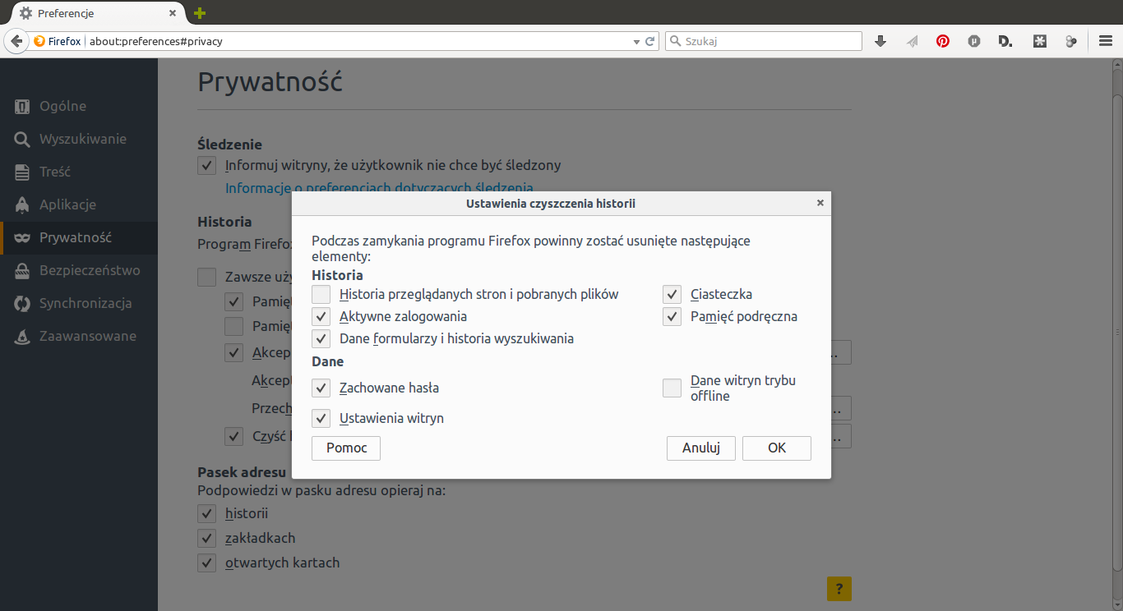Uncheck Ustawienia witryn checkbox
This screenshot has width=1123, height=611.
321,419
